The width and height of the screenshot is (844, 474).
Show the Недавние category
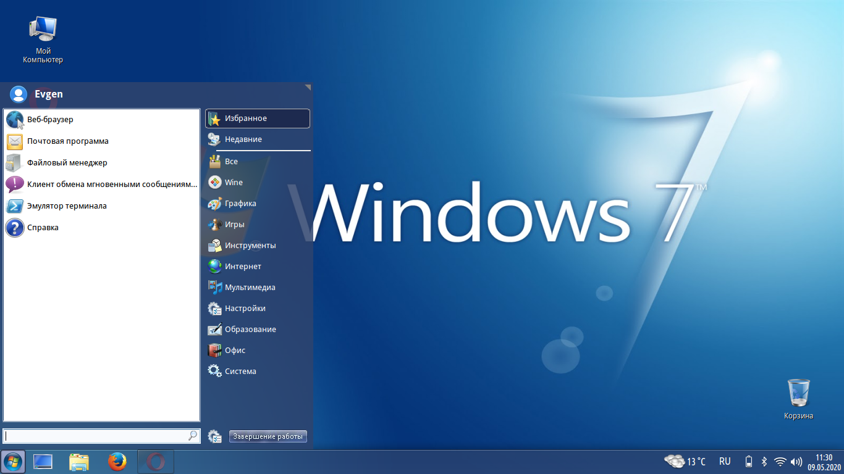tap(258, 139)
